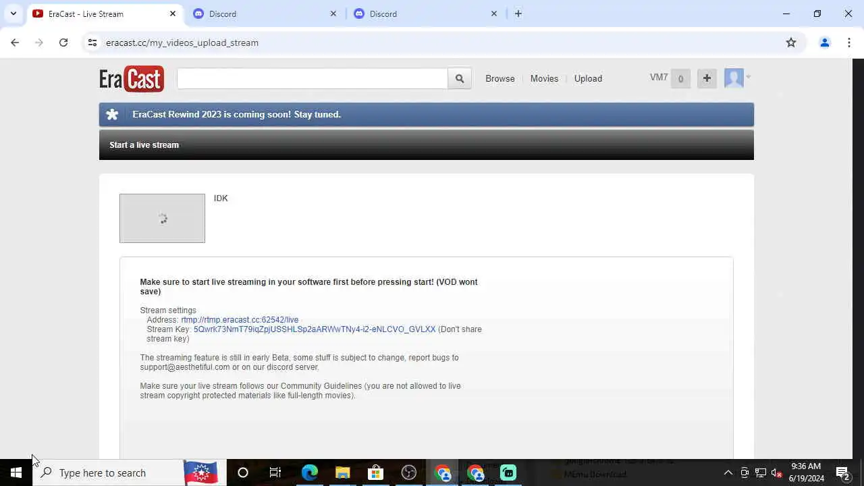Click the EraCast logo

[x=132, y=78]
